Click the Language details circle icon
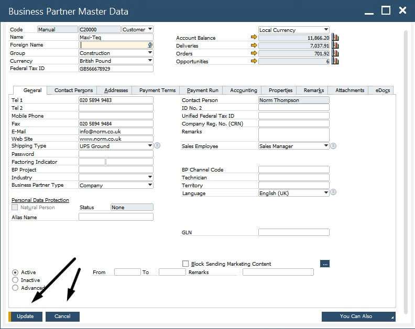Screen dimensions: 415x329 tap(333, 192)
